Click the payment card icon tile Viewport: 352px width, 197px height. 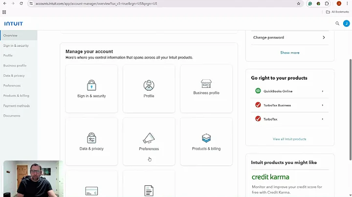click(x=91, y=191)
